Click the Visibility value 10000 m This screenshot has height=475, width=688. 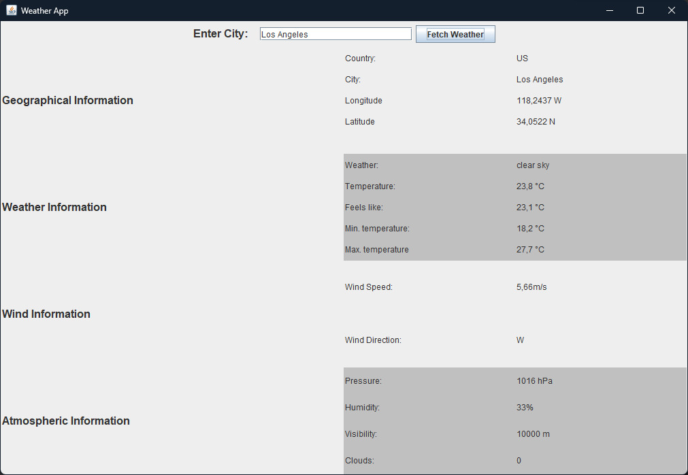pos(533,433)
